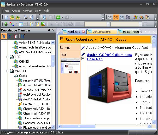This screenshot has height=135, width=158.
Task: Click the red Aspire X-QPACK case image
Action: tap(110, 85)
